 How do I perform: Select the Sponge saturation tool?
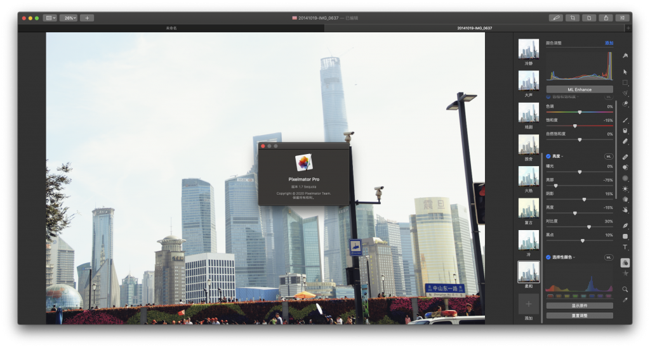pos(625,199)
